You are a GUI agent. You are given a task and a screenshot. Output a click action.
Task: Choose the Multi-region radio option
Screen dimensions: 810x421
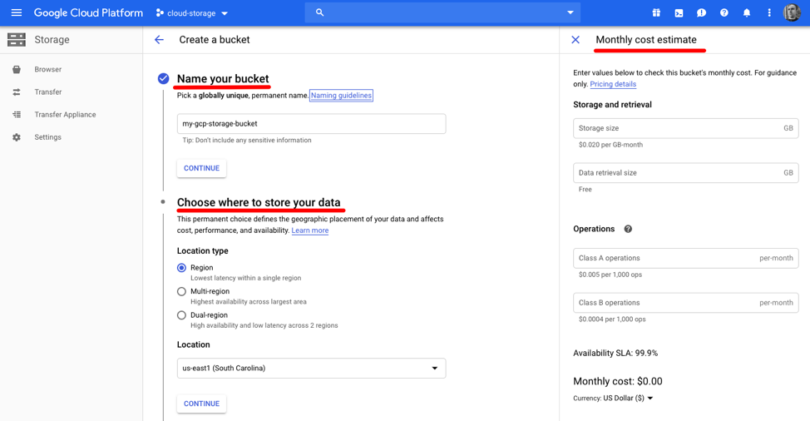coord(181,292)
